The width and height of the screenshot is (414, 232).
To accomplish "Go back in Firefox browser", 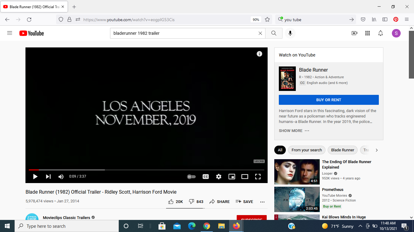I will (x=7, y=20).
